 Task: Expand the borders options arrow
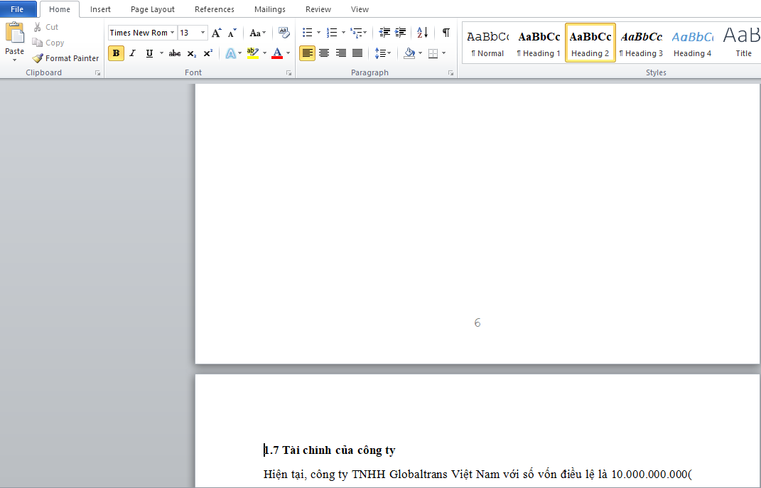pos(443,53)
